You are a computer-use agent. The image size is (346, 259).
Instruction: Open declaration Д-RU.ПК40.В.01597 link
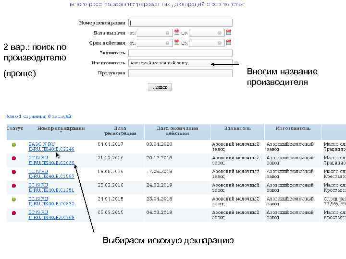point(51,174)
